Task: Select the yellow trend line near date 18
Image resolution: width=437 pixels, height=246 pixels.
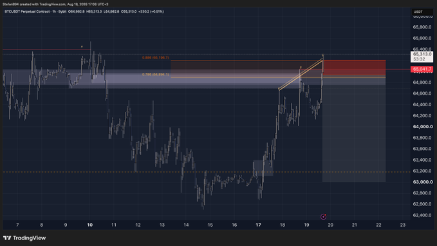Action: pos(301,74)
